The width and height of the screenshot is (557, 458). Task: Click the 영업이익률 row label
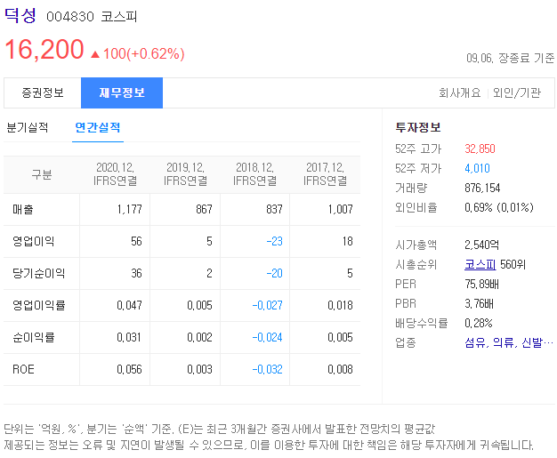click(39, 305)
